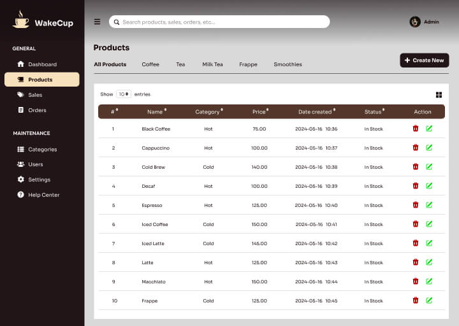Delete the Cappuccino row
Viewport: 459px width, 326px height.
coord(416,147)
